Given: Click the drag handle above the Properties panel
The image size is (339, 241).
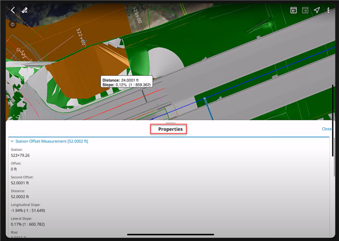Looking at the screenshot, I should [x=170, y=122].
